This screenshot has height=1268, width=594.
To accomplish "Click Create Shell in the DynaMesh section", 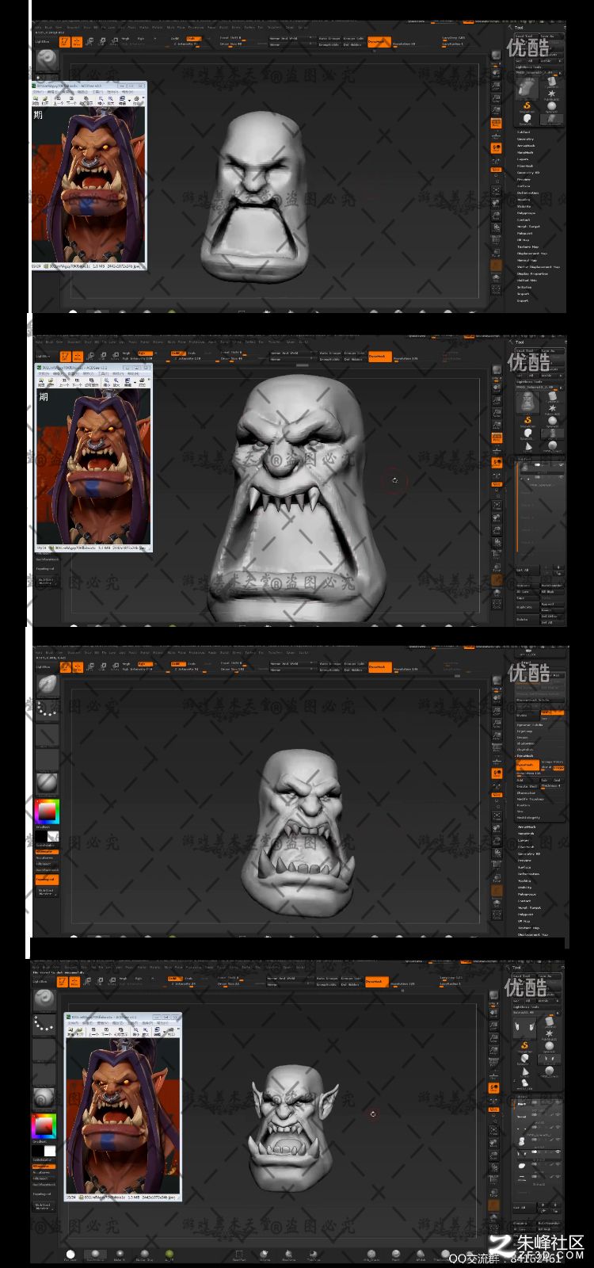I will [x=527, y=786].
